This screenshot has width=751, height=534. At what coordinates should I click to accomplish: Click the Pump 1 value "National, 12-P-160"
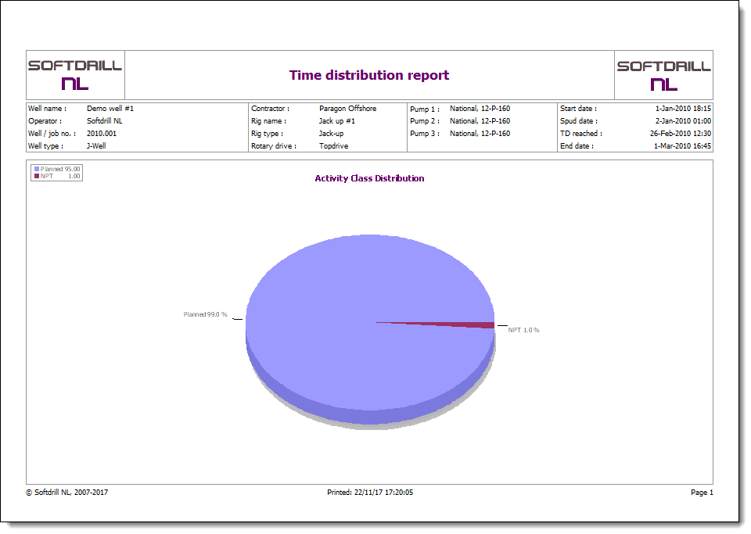[480, 109]
